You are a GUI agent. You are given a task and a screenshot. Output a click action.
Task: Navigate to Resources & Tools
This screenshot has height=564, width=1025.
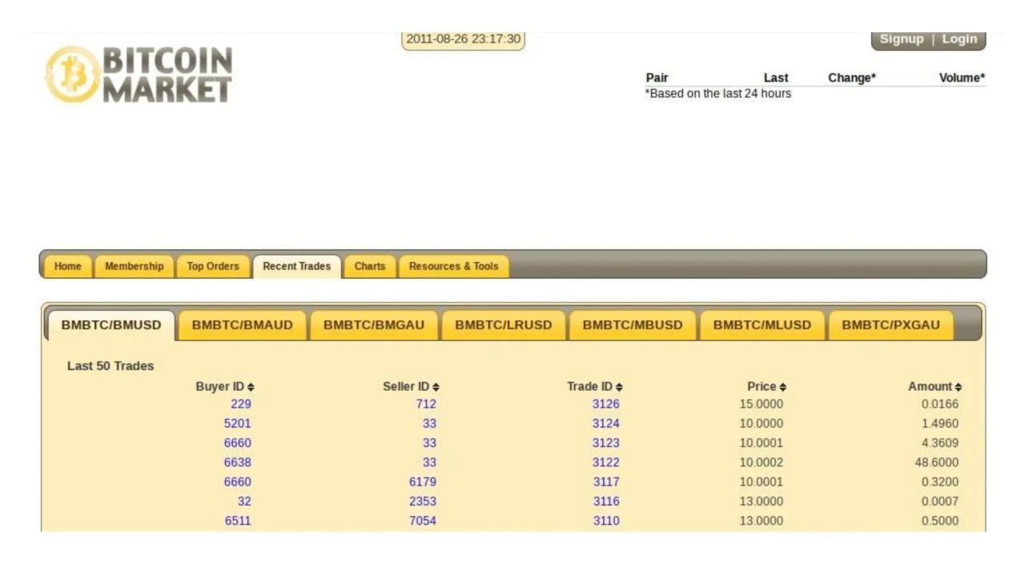453,266
